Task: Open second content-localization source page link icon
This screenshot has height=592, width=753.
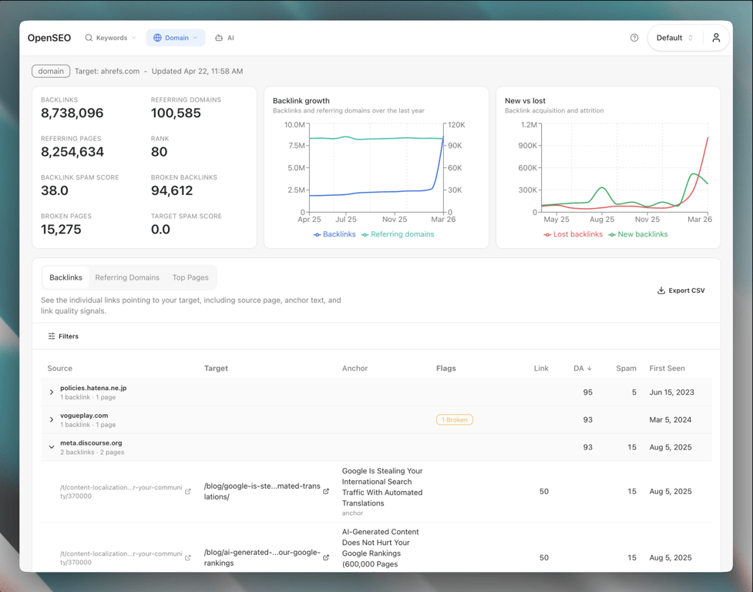Action: (188, 557)
